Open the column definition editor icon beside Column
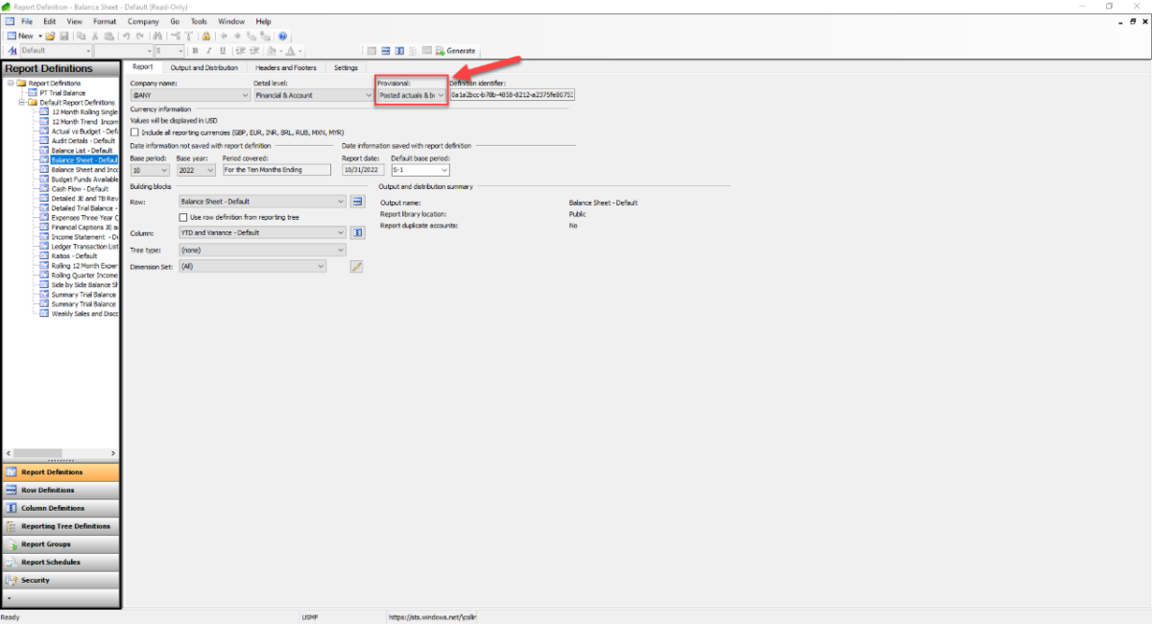 [x=357, y=232]
